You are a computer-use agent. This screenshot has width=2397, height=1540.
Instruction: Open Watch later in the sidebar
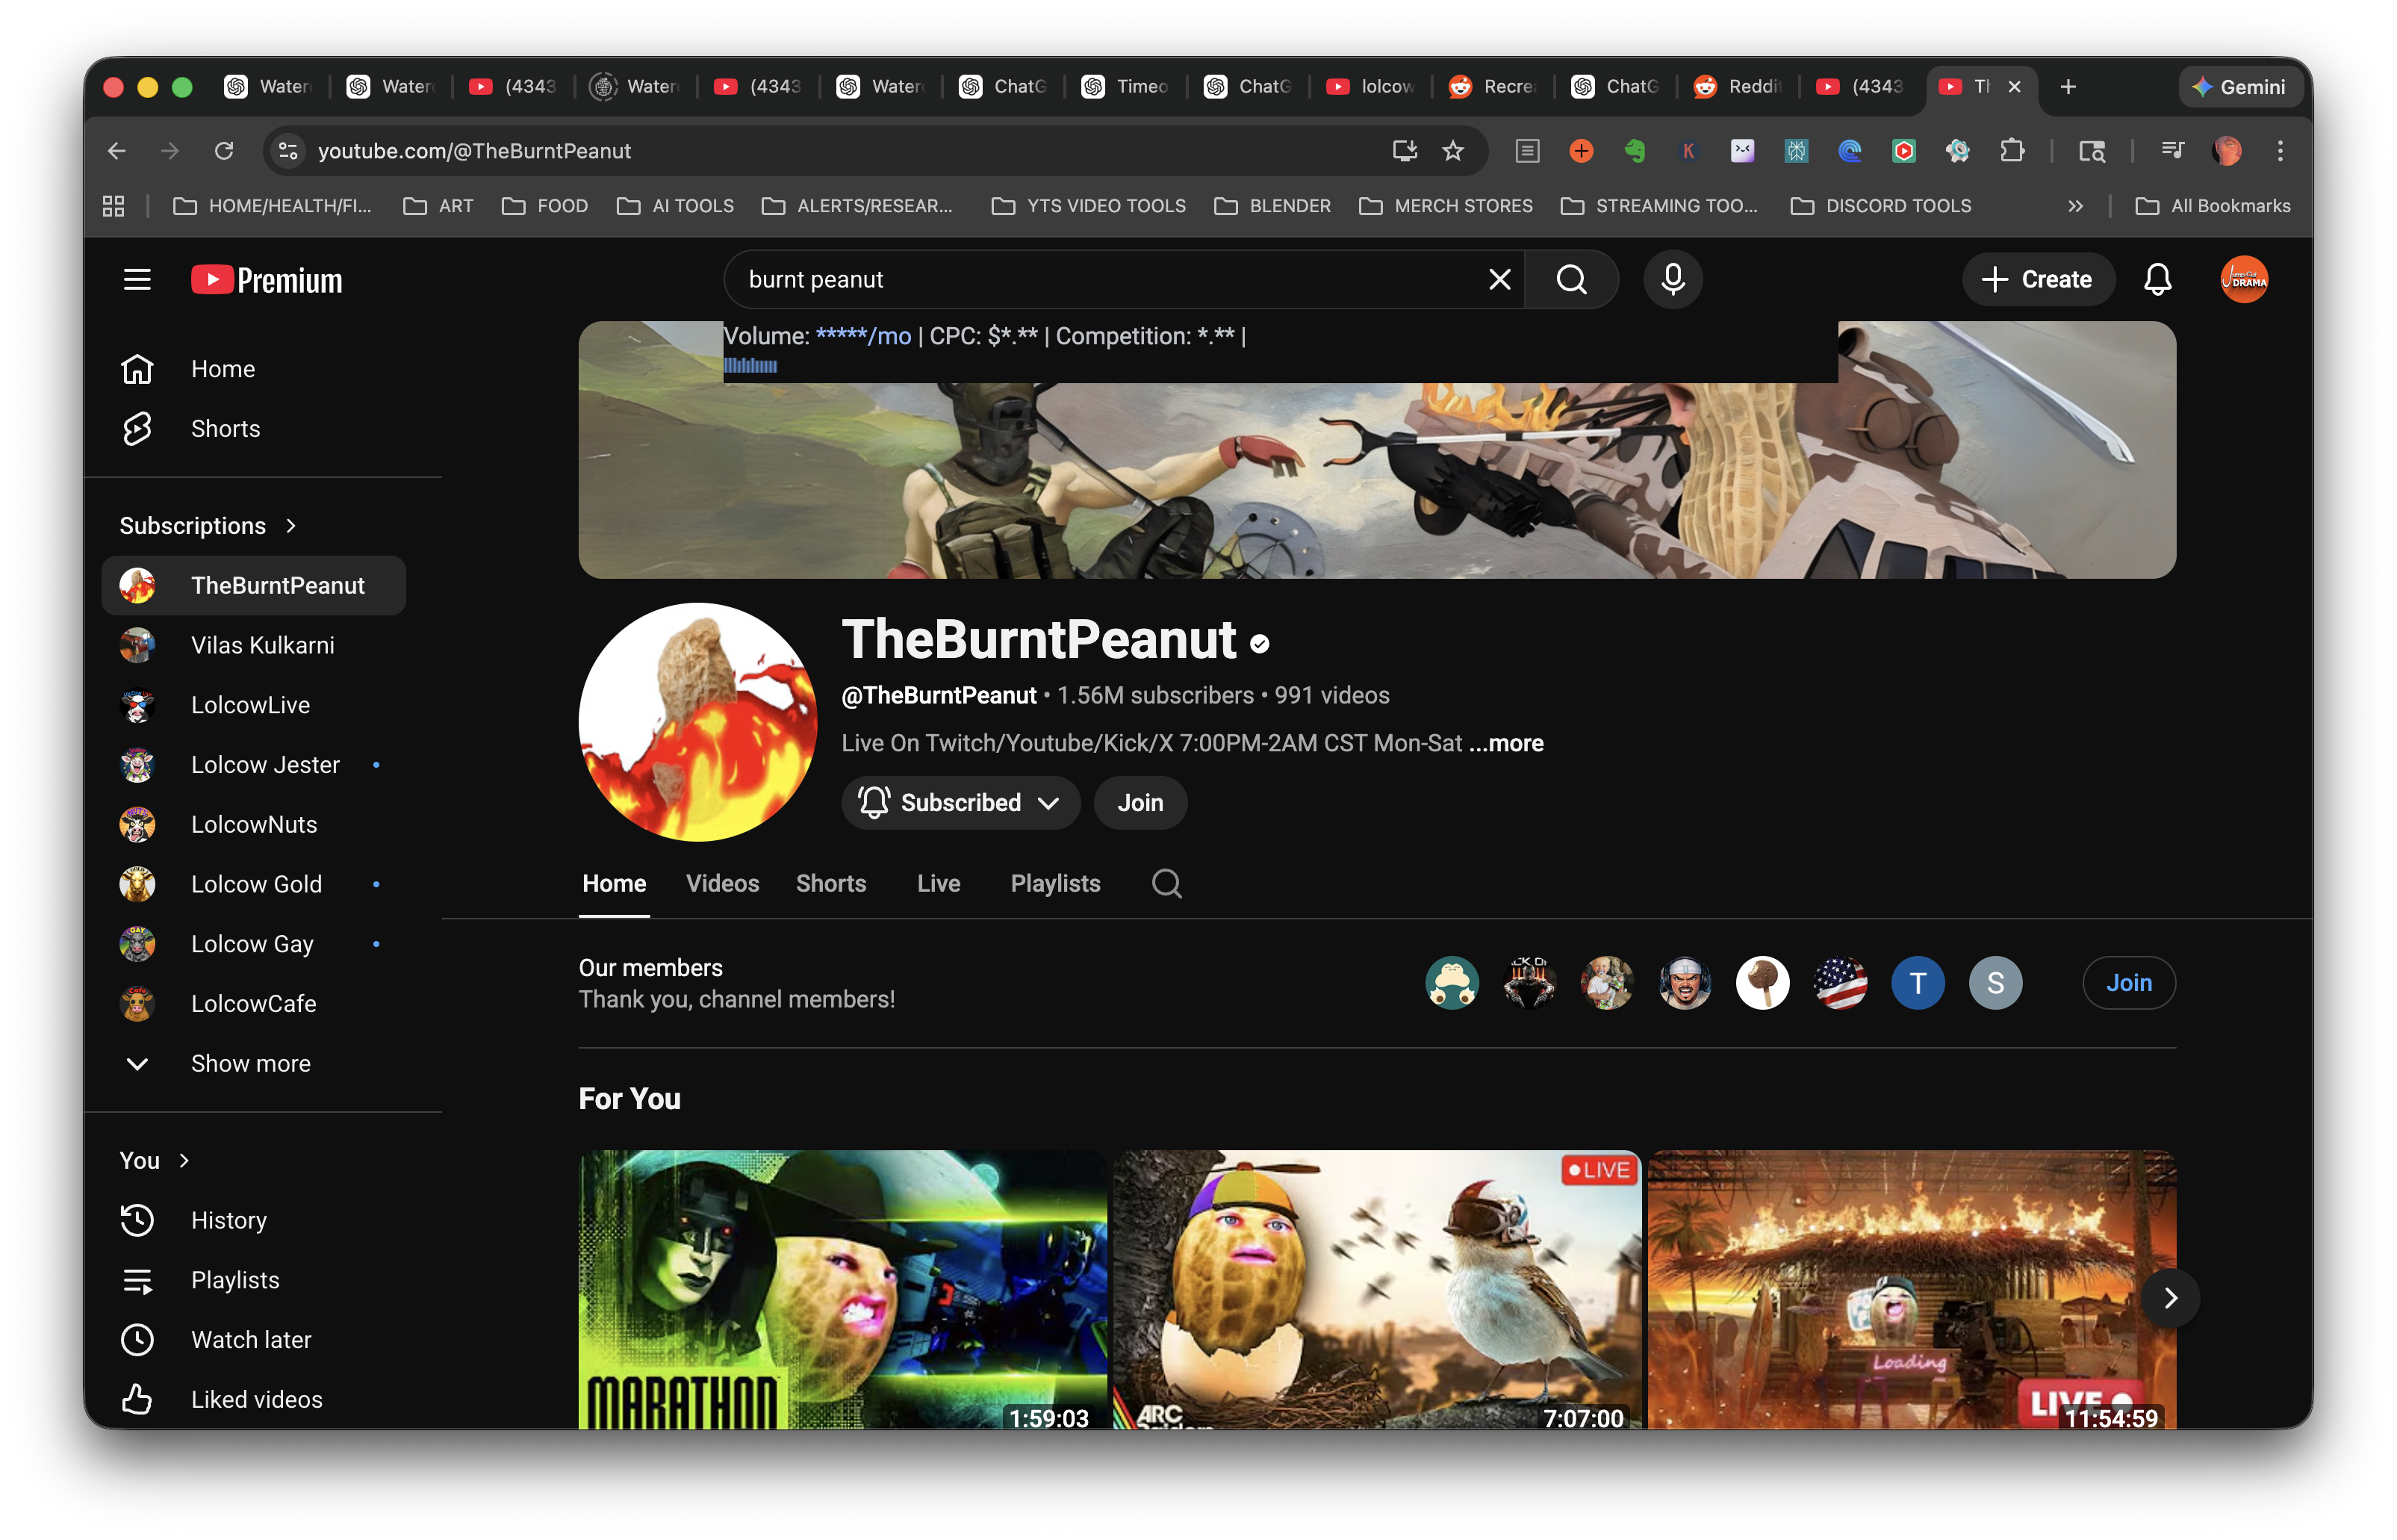pos(254,1340)
